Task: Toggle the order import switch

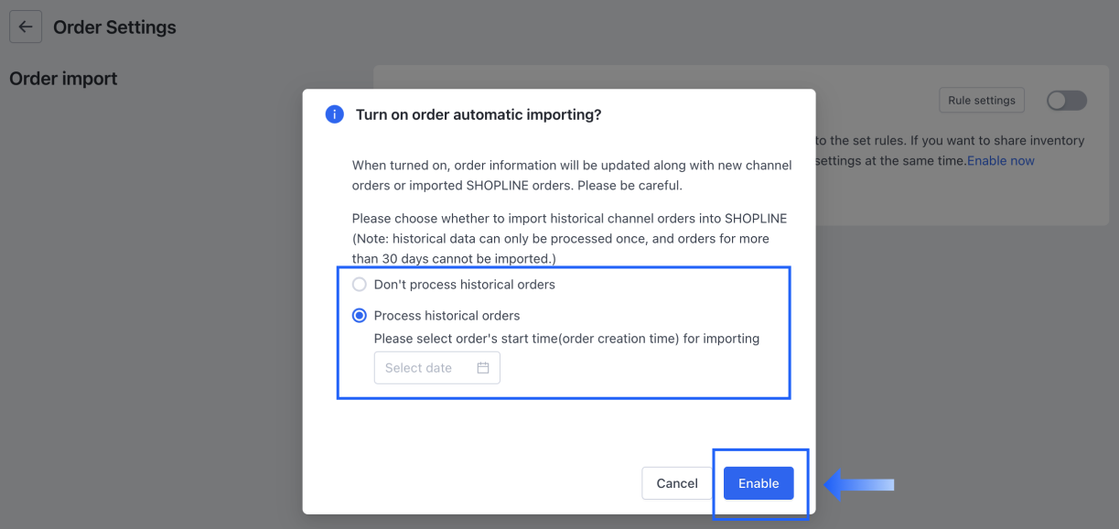Action: (1067, 101)
